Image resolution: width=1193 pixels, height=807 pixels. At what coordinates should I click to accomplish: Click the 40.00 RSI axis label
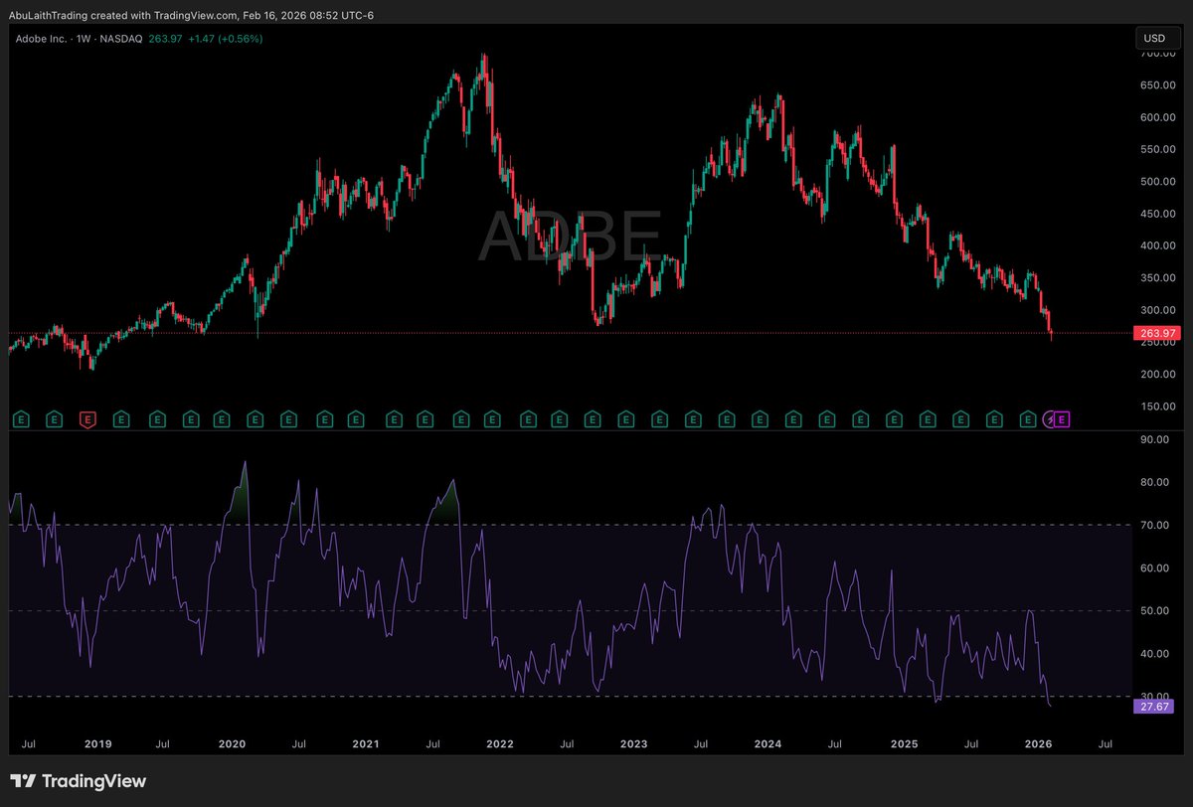click(1153, 654)
